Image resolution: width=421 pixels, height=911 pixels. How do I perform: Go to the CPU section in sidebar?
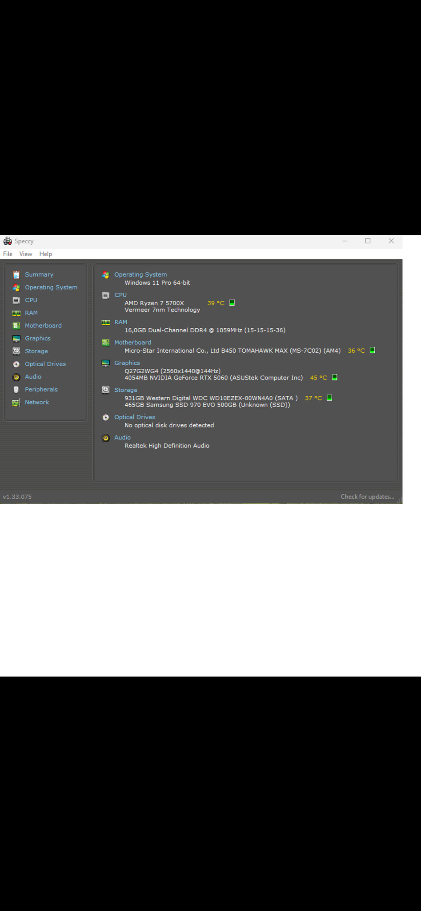31,300
